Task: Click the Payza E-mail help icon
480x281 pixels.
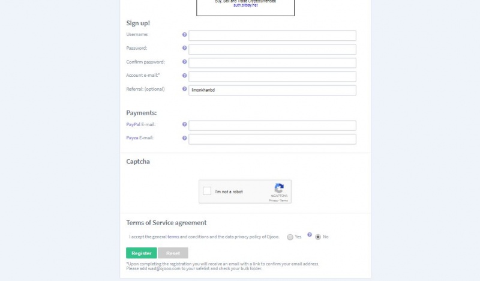Action: click(185, 137)
